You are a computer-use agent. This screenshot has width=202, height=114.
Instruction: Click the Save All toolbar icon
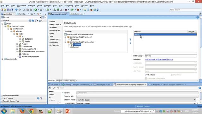pyautogui.click(x=12, y=10)
